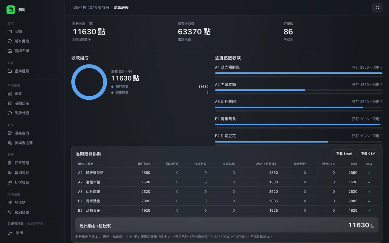Open 活動 in the sidebar
Viewport: 389px width, 243px height.
32,32
